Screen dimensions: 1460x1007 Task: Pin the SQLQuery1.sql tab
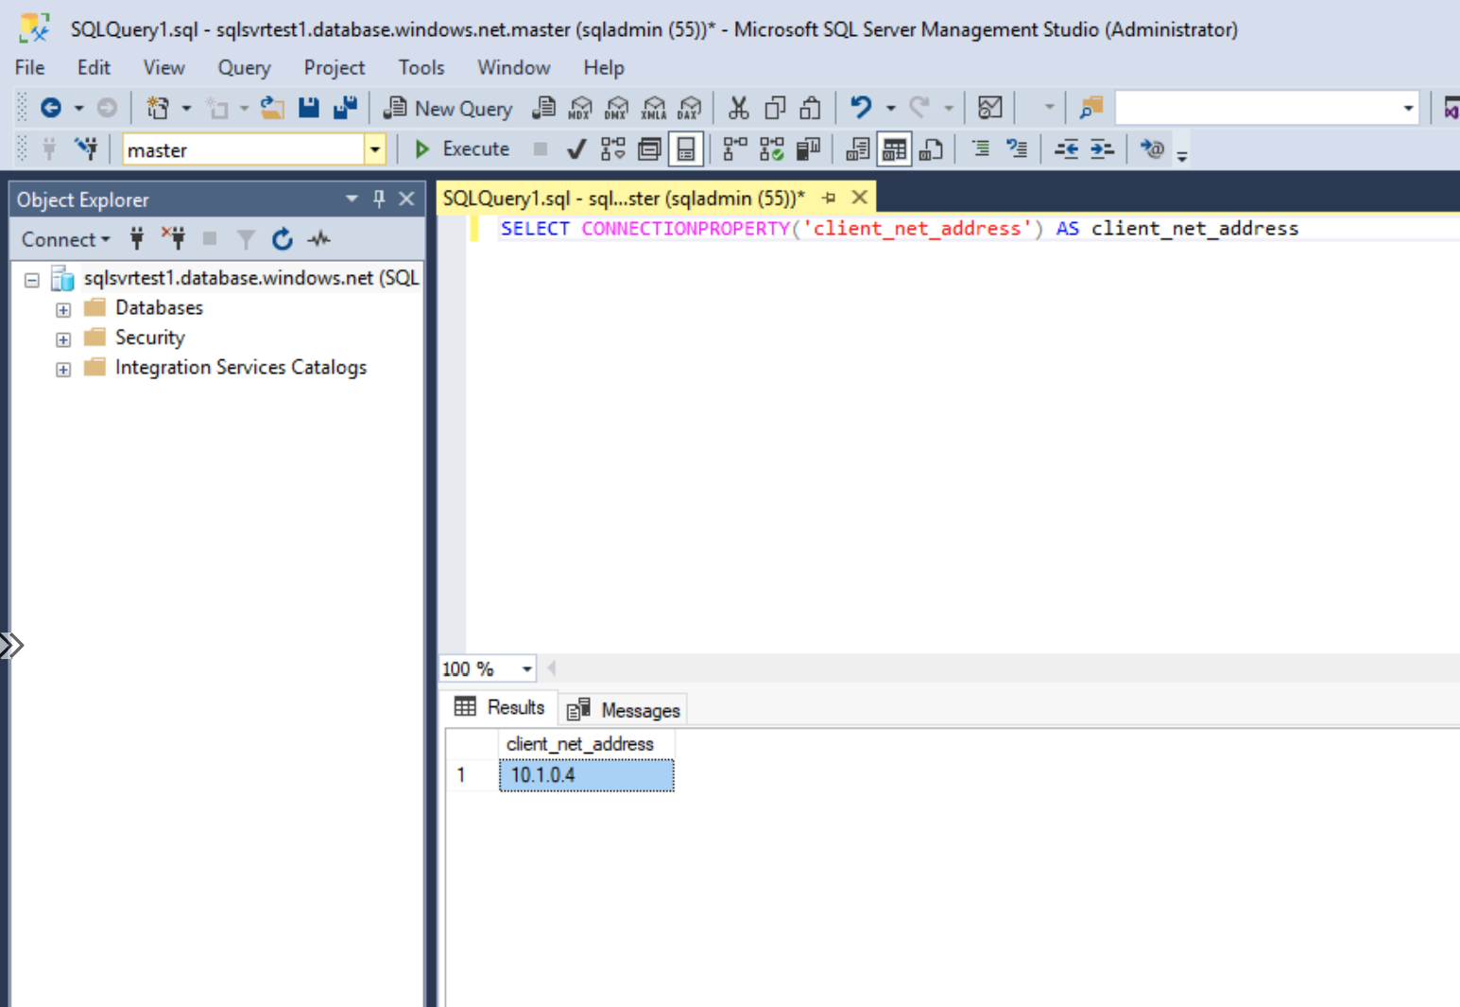[829, 198]
